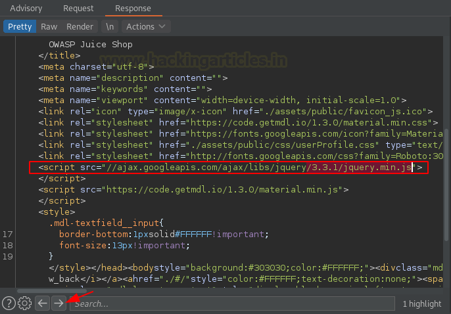Click line number 19 in gutter
The image size is (451, 314).
pos(8,256)
